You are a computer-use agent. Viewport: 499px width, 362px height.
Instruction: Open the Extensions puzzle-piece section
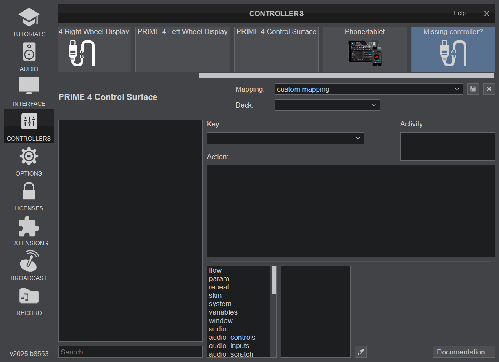point(29,231)
